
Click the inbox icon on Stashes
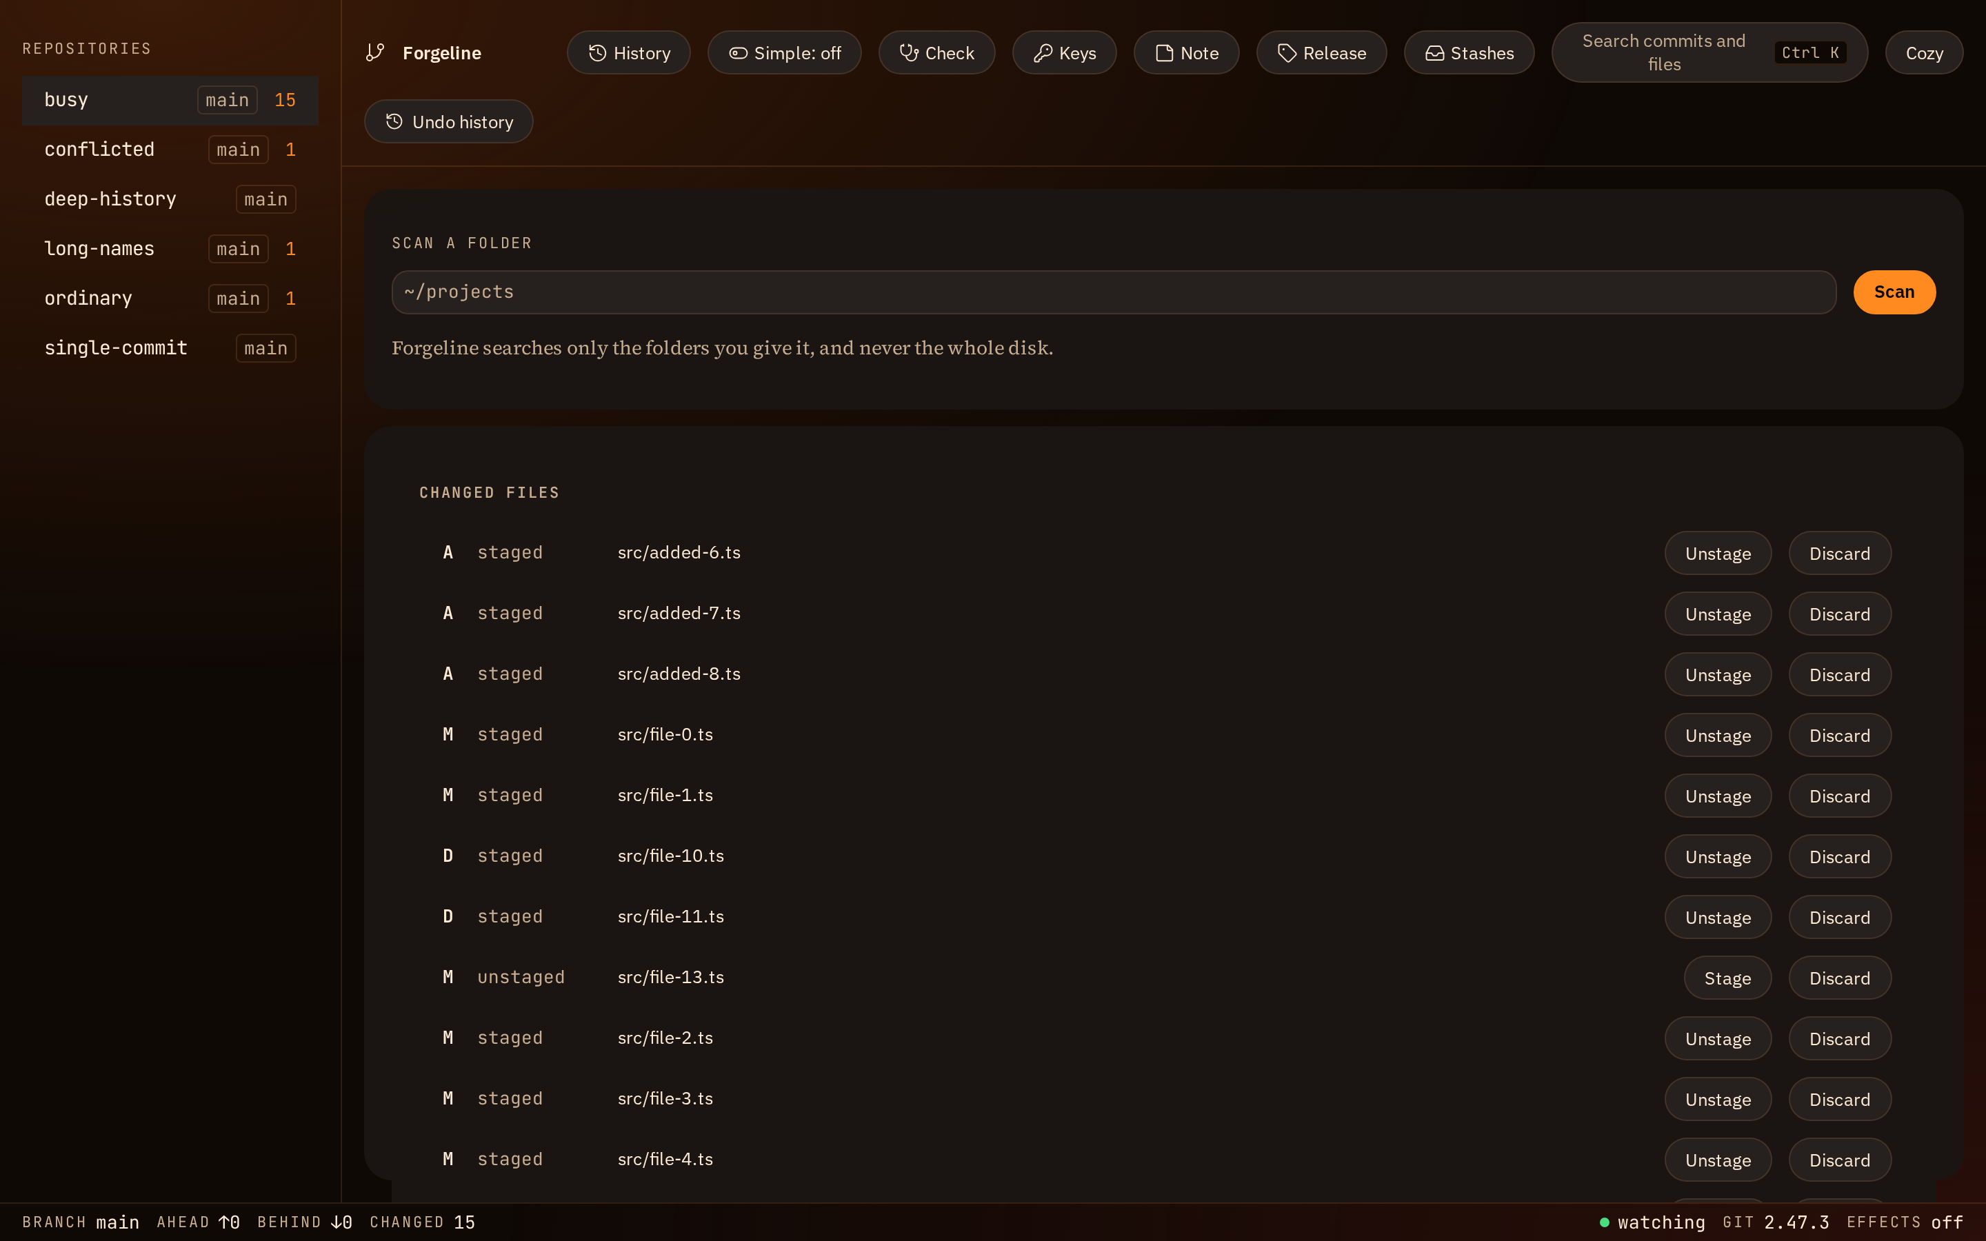coord(1434,52)
